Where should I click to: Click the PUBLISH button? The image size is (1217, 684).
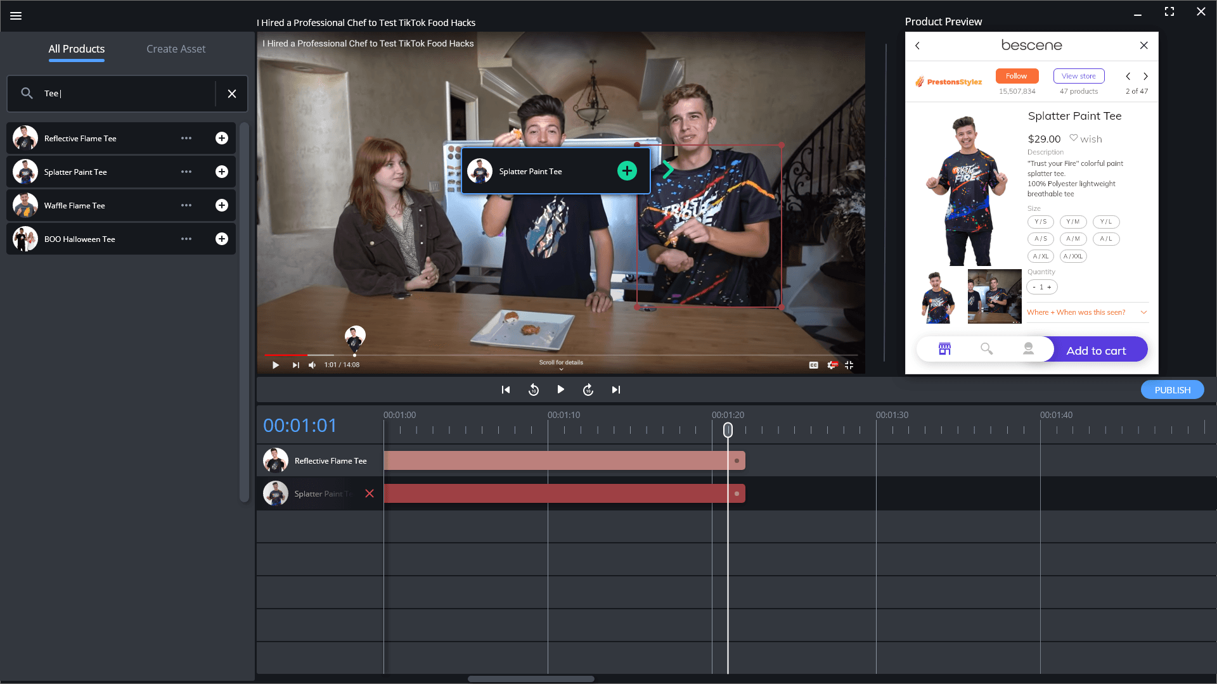click(x=1172, y=389)
